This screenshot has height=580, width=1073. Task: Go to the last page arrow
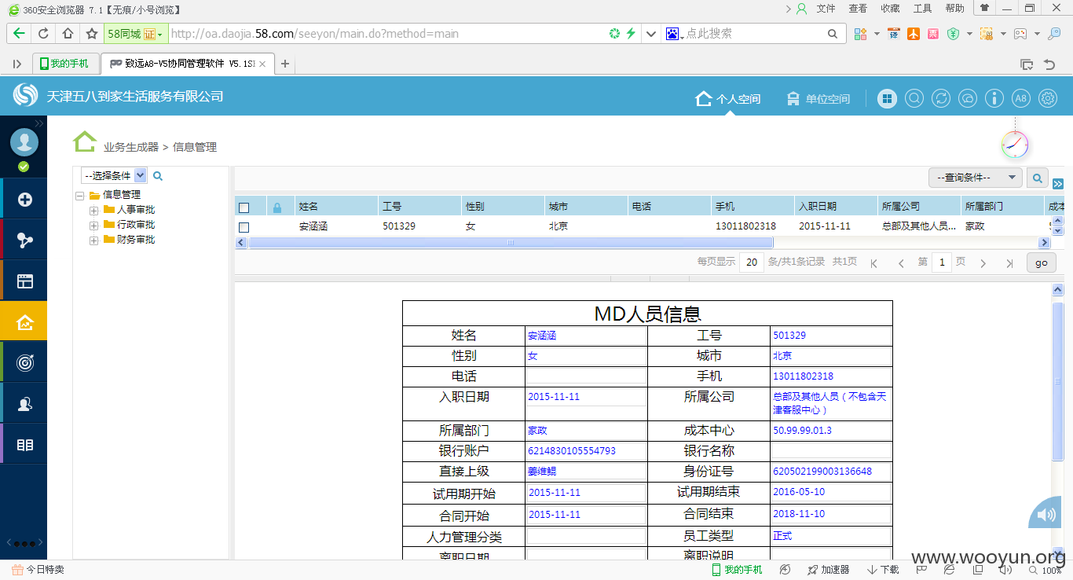1009,263
